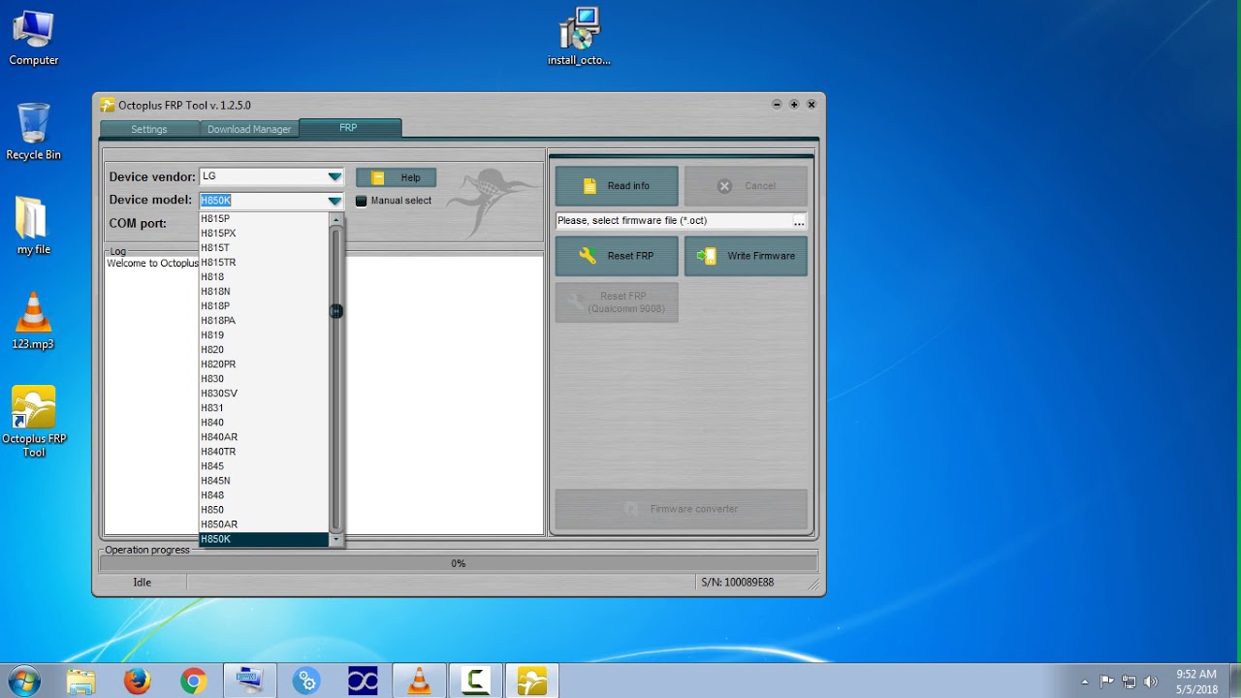
Task: Choose H845N from the model list
Action: click(264, 481)
